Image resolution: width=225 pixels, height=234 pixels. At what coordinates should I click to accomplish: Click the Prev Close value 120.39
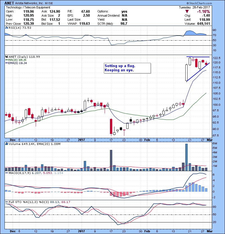pos(29,24)
